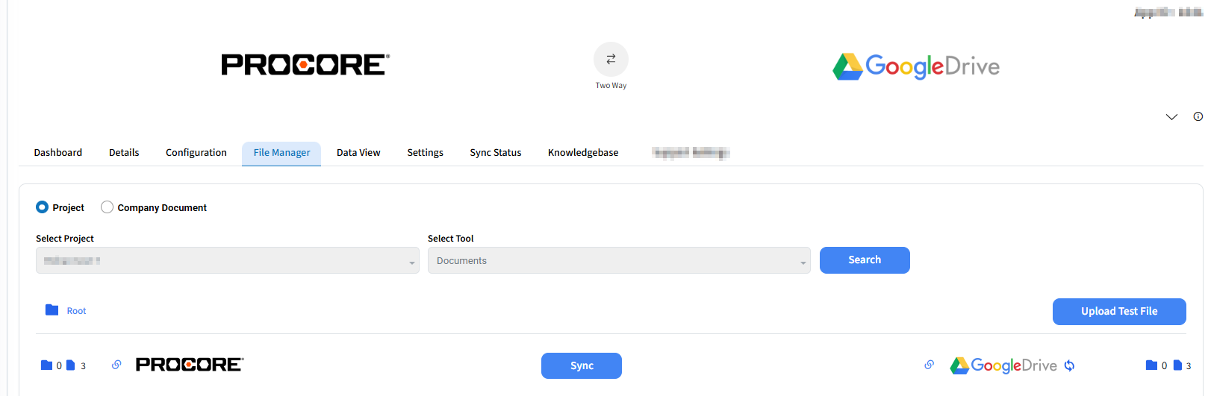This screenshot has width=1211, height=396.
Task: Click the info icon near the top right
Action: pyautogui.click(x=1198, y=116)
